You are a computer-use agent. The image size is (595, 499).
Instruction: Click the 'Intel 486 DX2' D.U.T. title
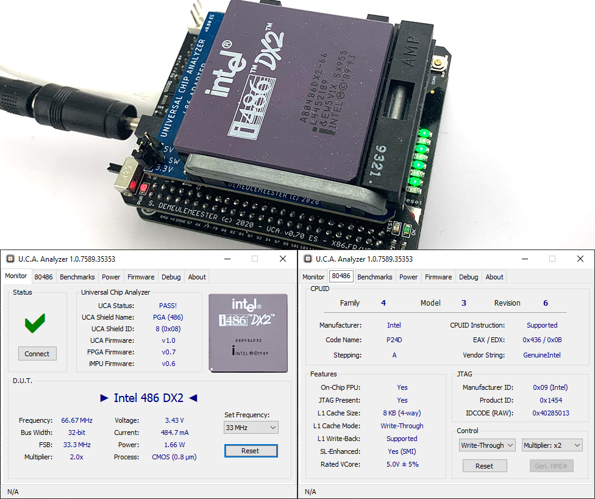point(149,398)
